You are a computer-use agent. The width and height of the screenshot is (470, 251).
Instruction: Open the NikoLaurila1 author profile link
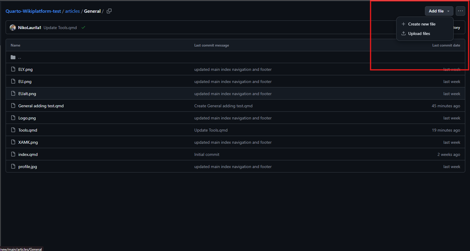pyautogui.click(x=30, y=28)
